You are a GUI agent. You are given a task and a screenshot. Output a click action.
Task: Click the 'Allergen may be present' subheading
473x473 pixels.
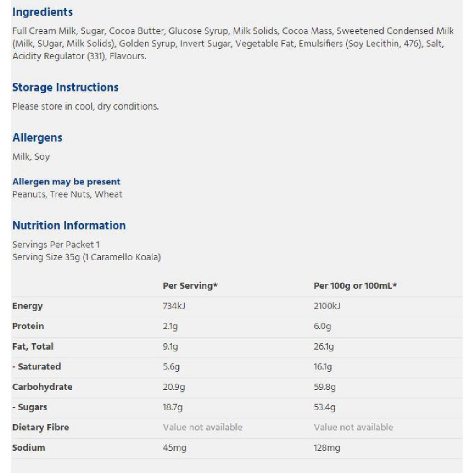click(x=66, y=182)
